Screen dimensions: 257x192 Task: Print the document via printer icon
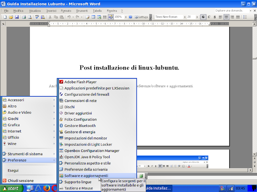tap(24, 17)
